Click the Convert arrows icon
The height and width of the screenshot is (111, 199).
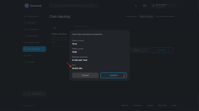tap(25, 23)
